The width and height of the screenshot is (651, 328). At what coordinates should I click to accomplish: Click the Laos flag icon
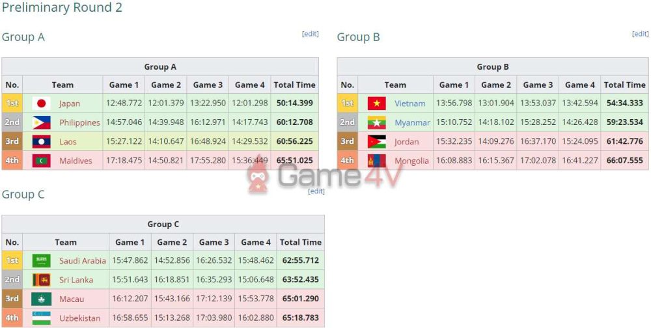tap(41, 141)
